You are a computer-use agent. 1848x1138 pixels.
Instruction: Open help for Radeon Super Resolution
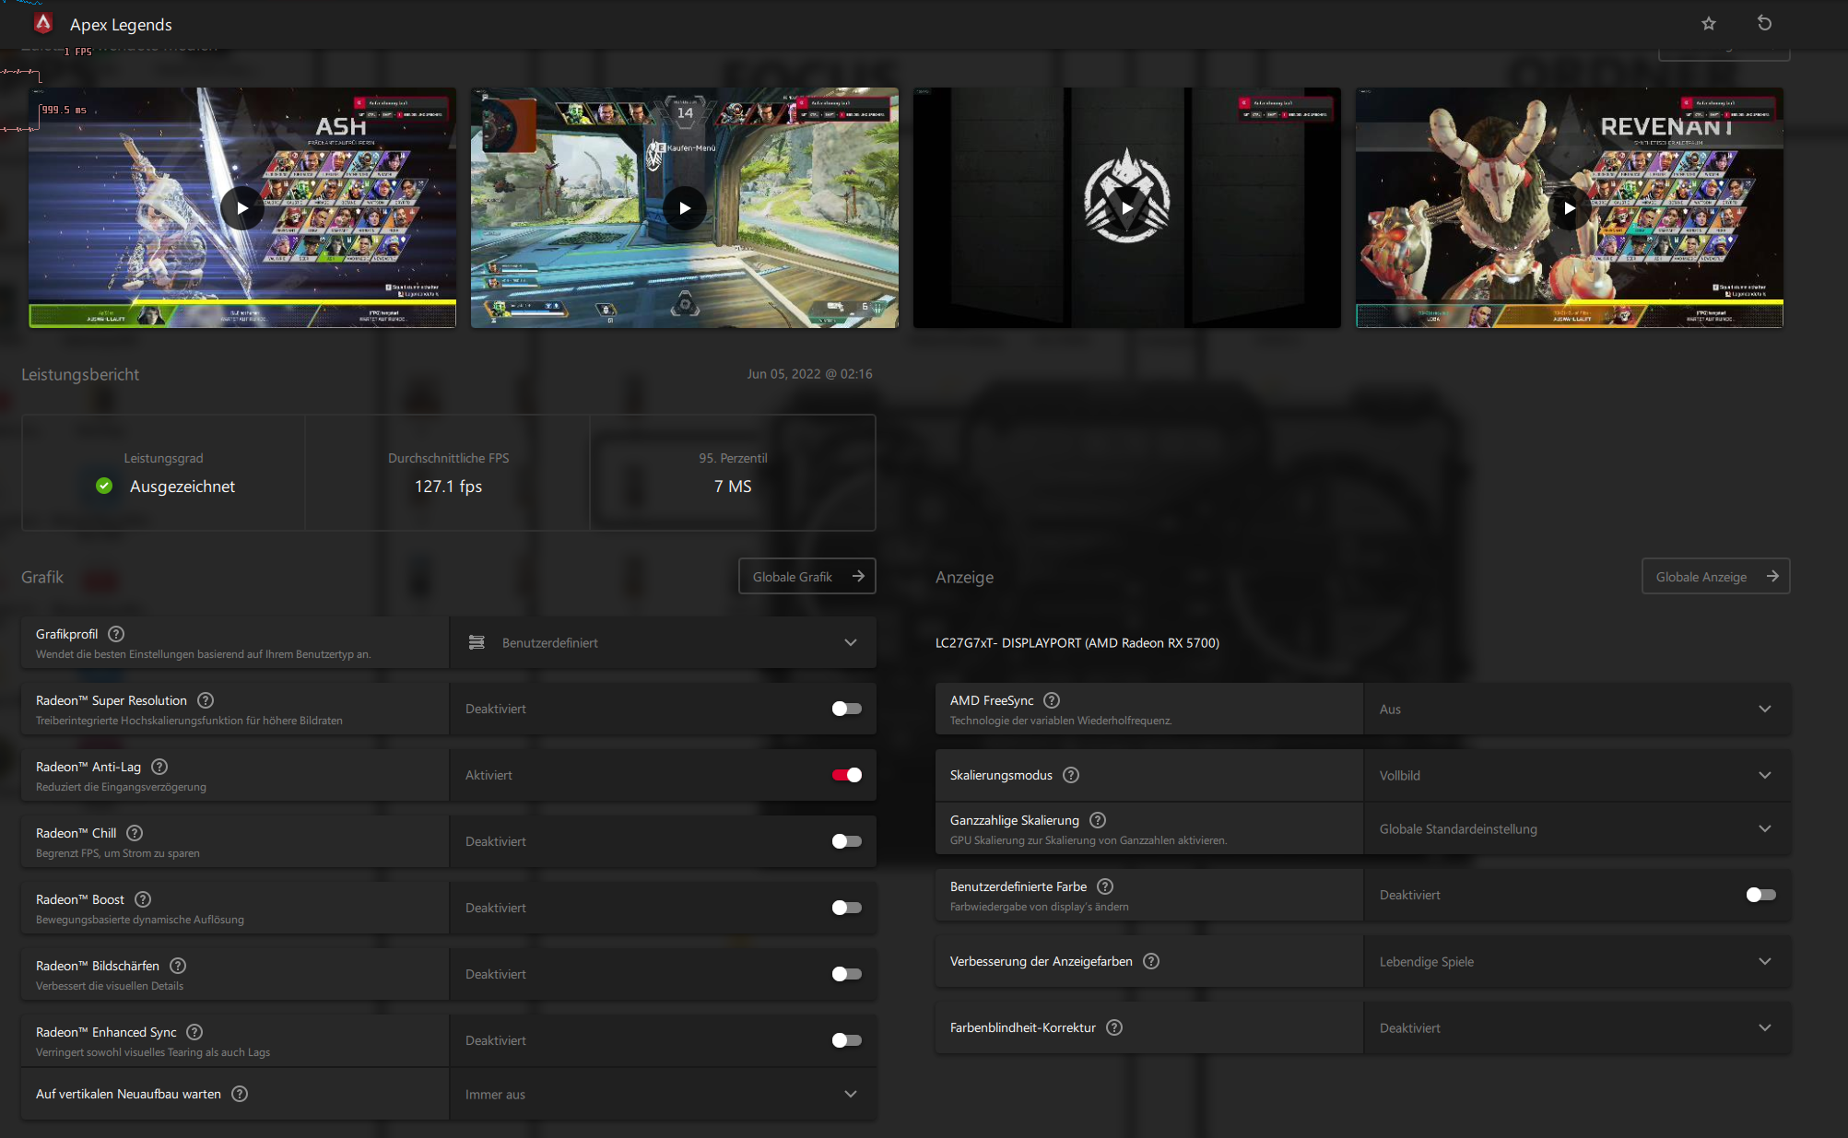click(x=206, y=700)
